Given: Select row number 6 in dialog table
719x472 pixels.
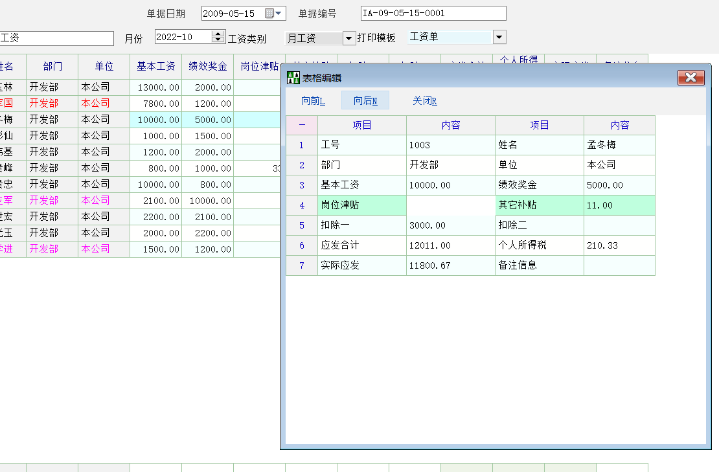Looking at the screenshot, I should 301,245.
